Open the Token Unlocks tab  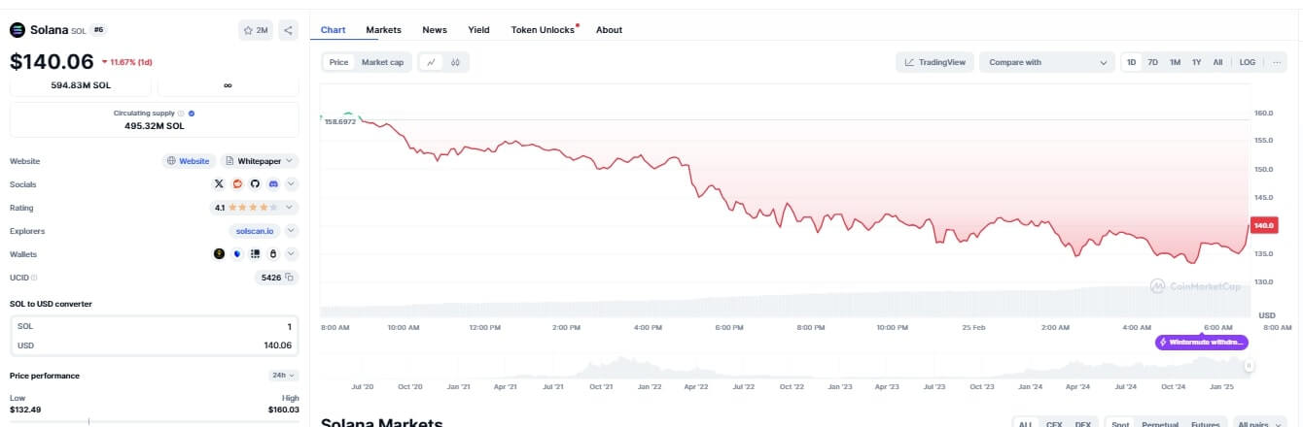point(543,30)
